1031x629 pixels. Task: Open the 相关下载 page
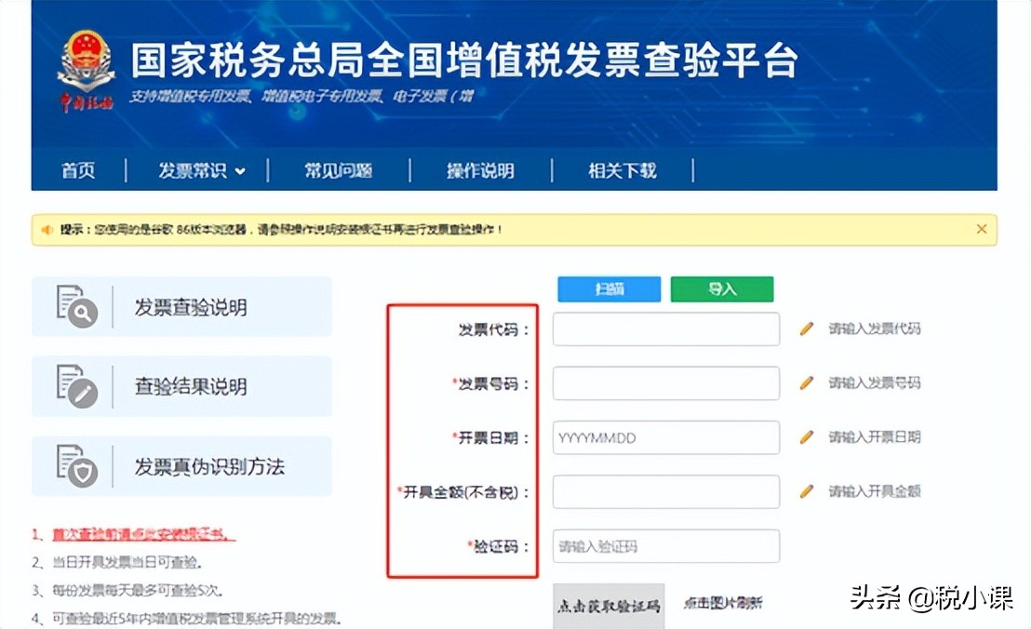pos(622,170)
